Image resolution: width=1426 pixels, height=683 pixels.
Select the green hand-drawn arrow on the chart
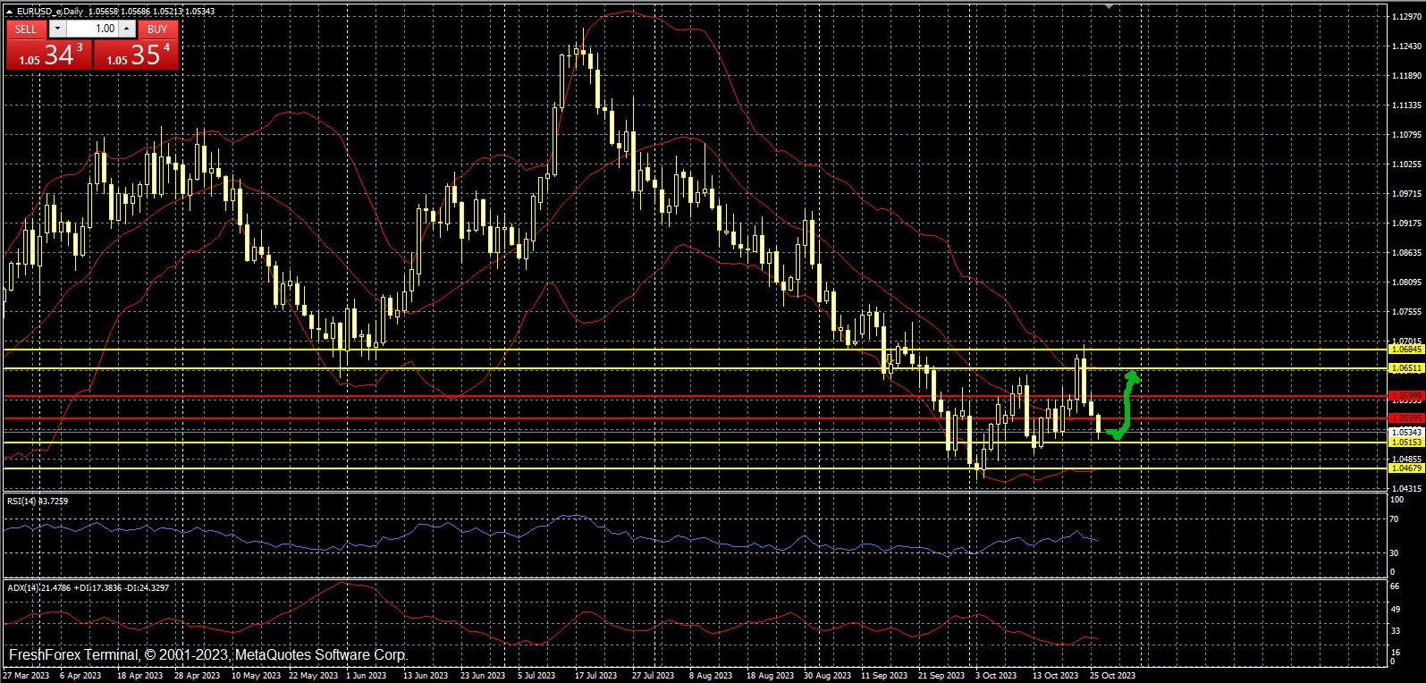[1126, 404]
